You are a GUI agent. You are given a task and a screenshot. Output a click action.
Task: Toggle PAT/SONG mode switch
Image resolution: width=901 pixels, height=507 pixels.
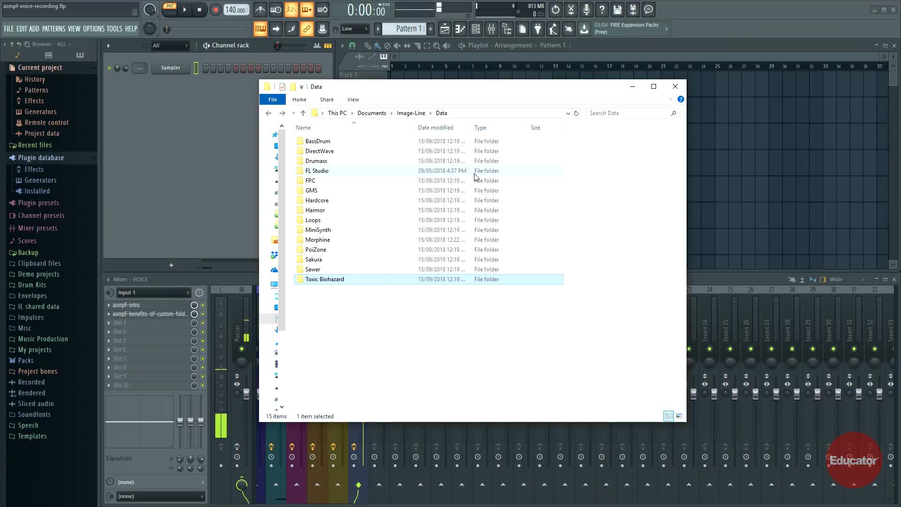169,9
